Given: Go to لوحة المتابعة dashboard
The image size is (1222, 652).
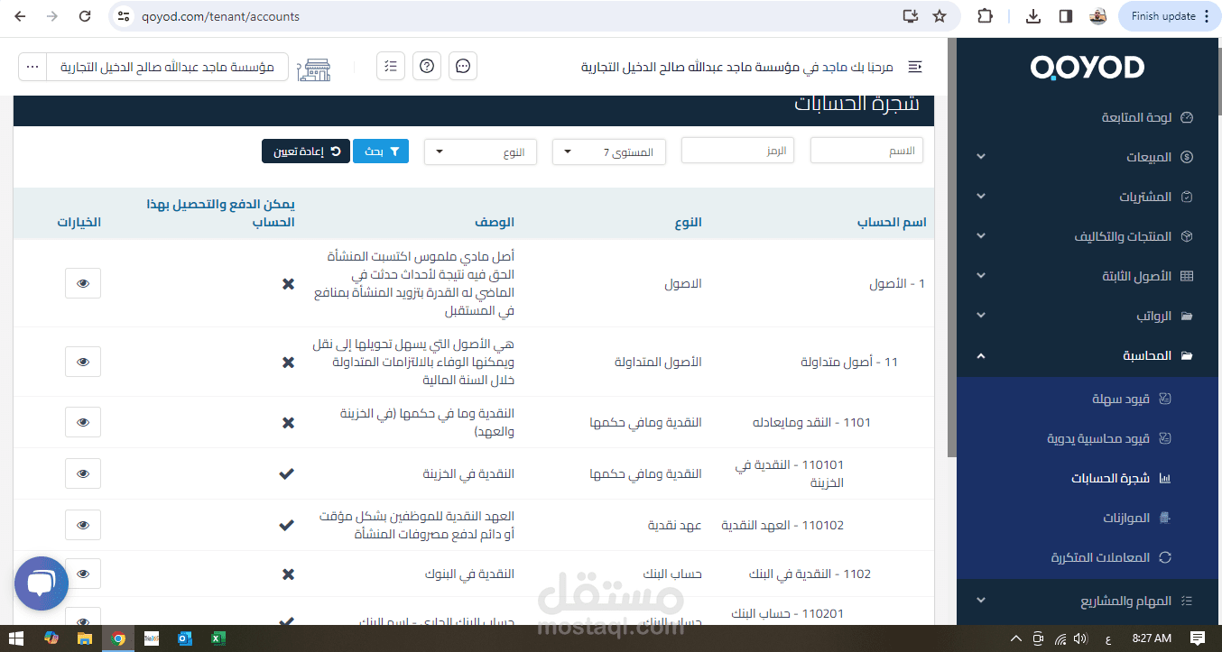Looking at the screenshot, I should coord(1137,117).
